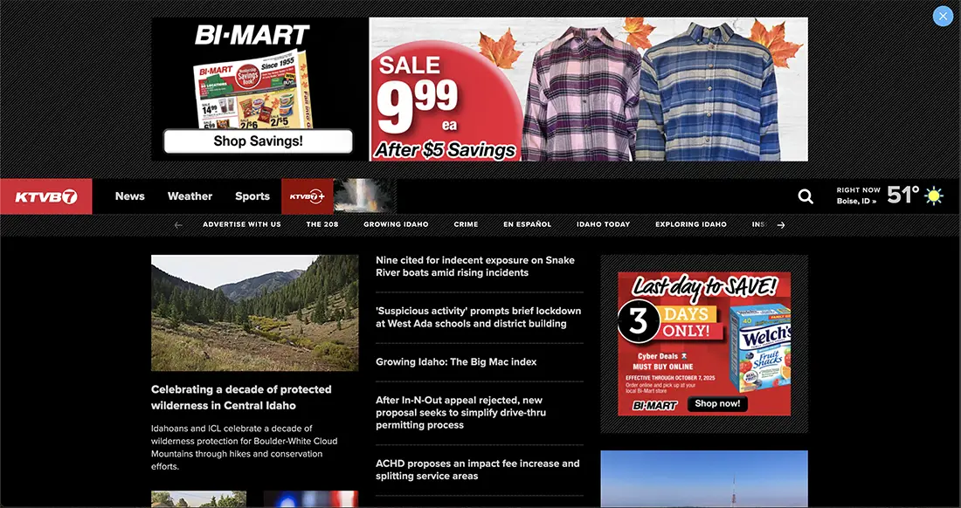Screen dimensions: 961x508
Task: Open Growing Idaho: The Big Mac index
Action: coord(456,361)
